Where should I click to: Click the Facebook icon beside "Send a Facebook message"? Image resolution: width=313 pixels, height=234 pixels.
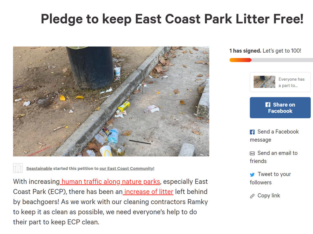(252, 132)
